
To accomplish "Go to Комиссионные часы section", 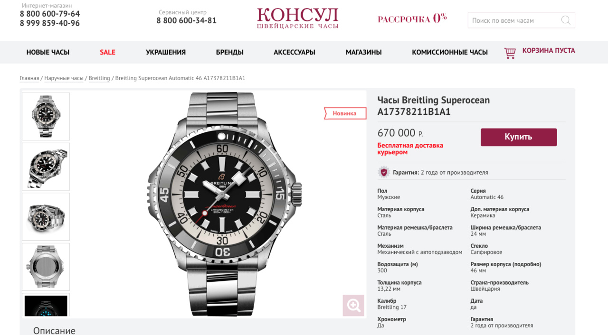I will coord(450,52).
